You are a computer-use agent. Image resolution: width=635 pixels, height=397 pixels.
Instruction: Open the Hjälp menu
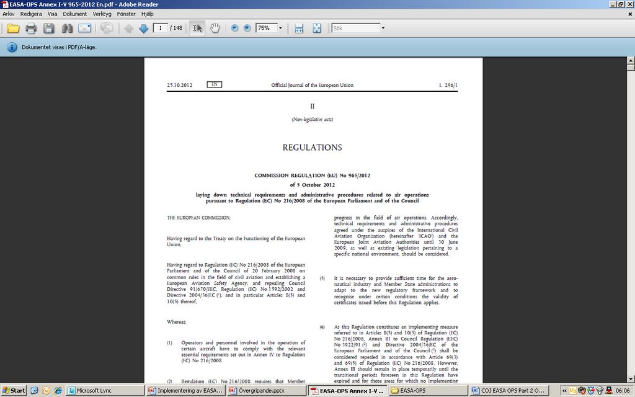point(148,14)
